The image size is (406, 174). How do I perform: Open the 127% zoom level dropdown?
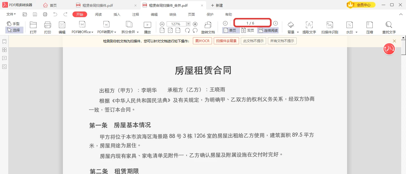point(188,24)
